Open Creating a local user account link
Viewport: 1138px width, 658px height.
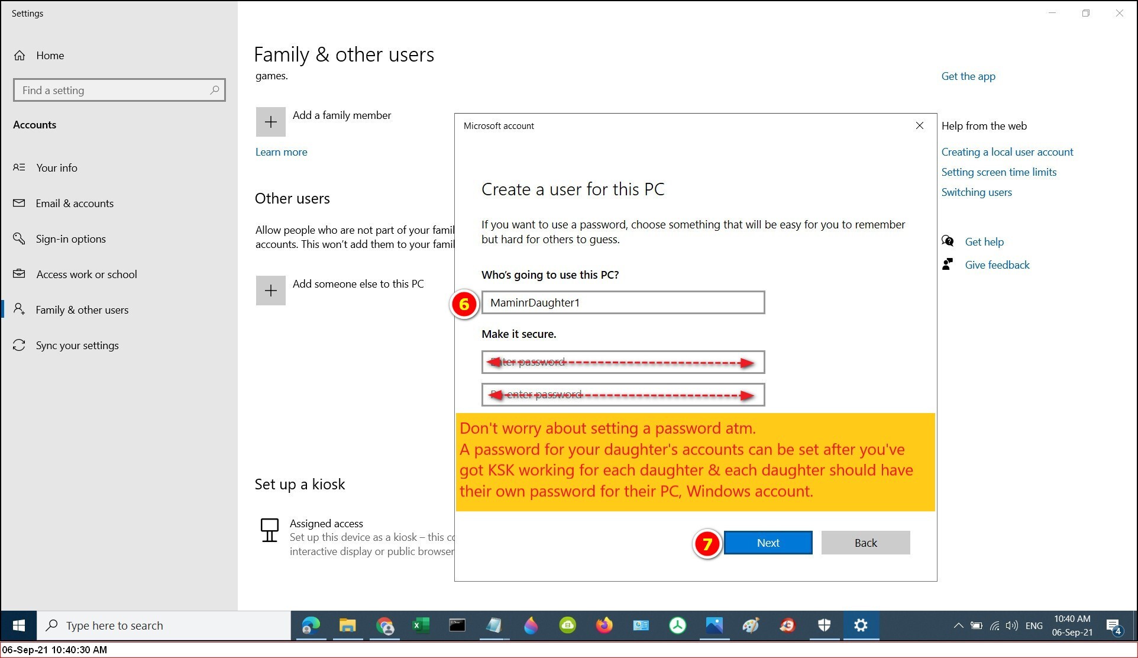tap(1007, 152)
